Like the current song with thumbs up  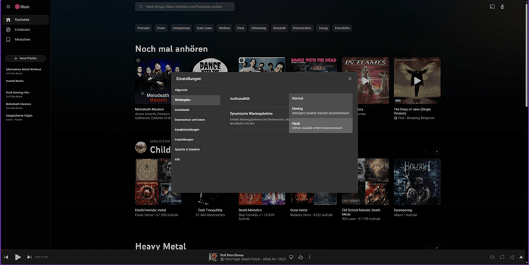pos(301,257)
